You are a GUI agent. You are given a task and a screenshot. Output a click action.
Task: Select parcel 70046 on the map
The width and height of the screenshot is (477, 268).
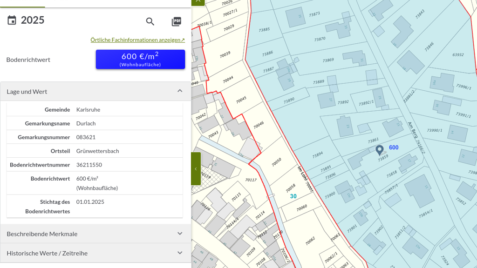click(x=259, y=125)
